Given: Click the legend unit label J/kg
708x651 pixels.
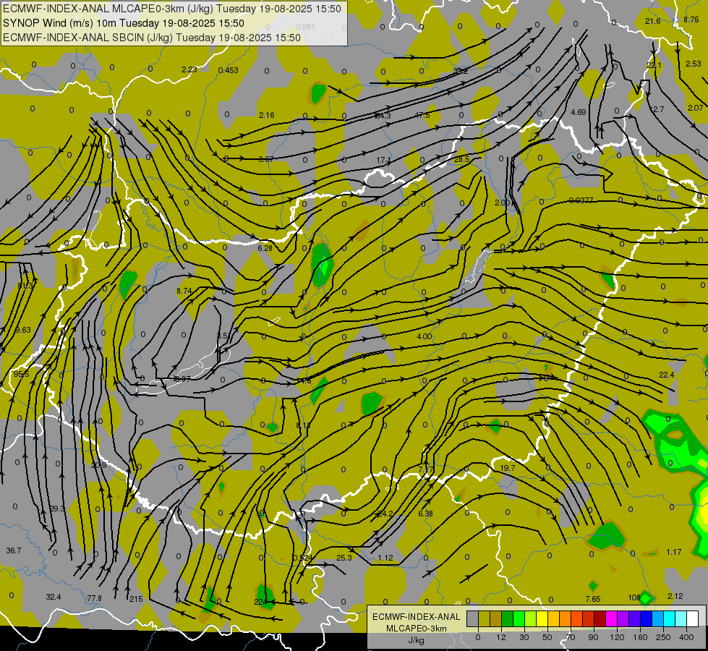Looking at the screenshot, I should pos(417,641).
